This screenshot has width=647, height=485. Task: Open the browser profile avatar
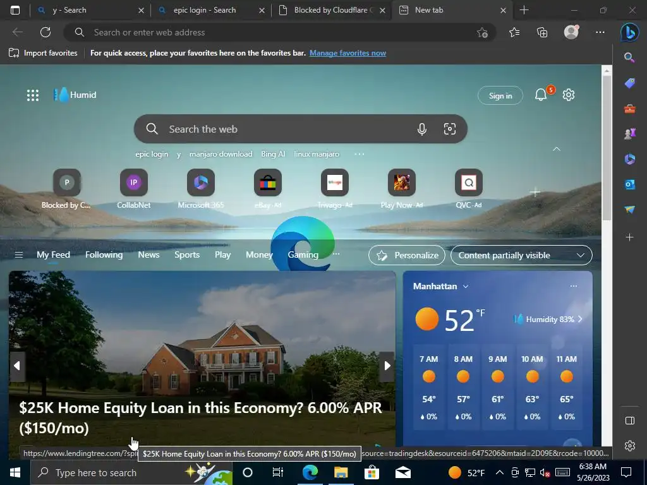click(x=571, y=32)
